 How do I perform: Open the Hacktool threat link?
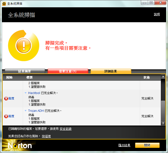(x=34, y=93)
